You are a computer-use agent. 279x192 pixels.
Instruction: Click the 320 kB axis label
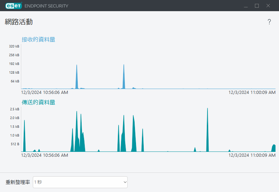(x=14, y=46)
